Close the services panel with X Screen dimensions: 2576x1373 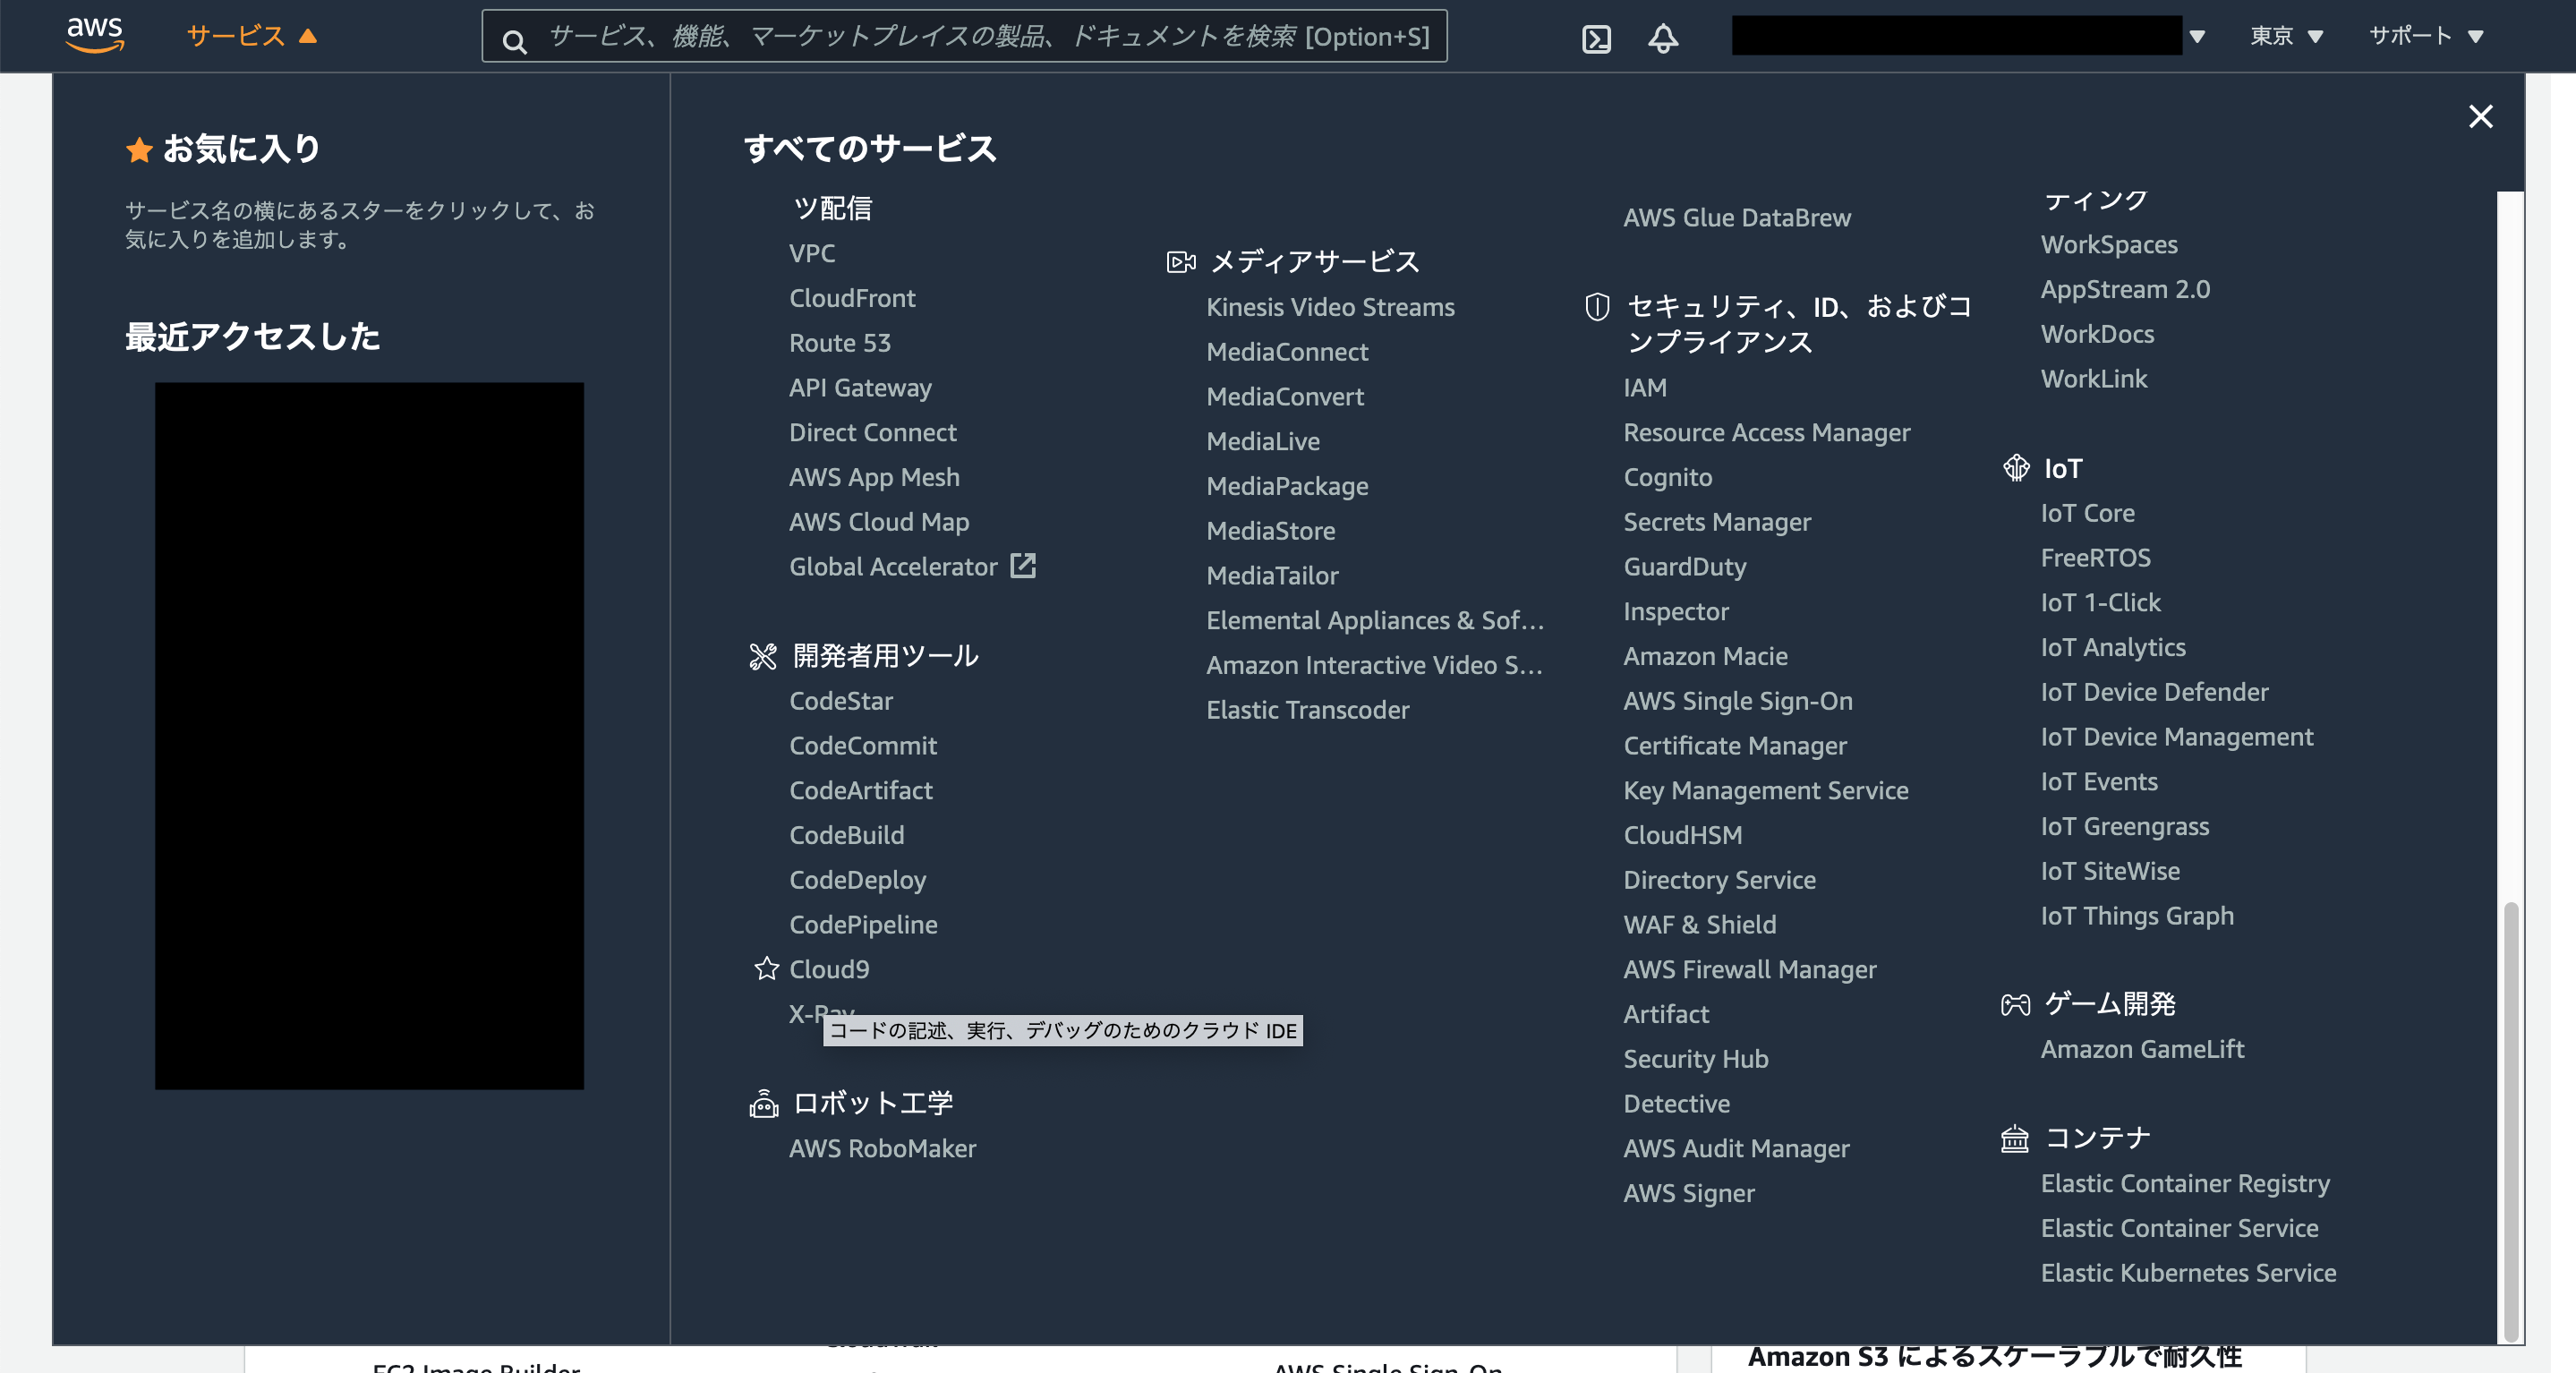coord(2480,116)
